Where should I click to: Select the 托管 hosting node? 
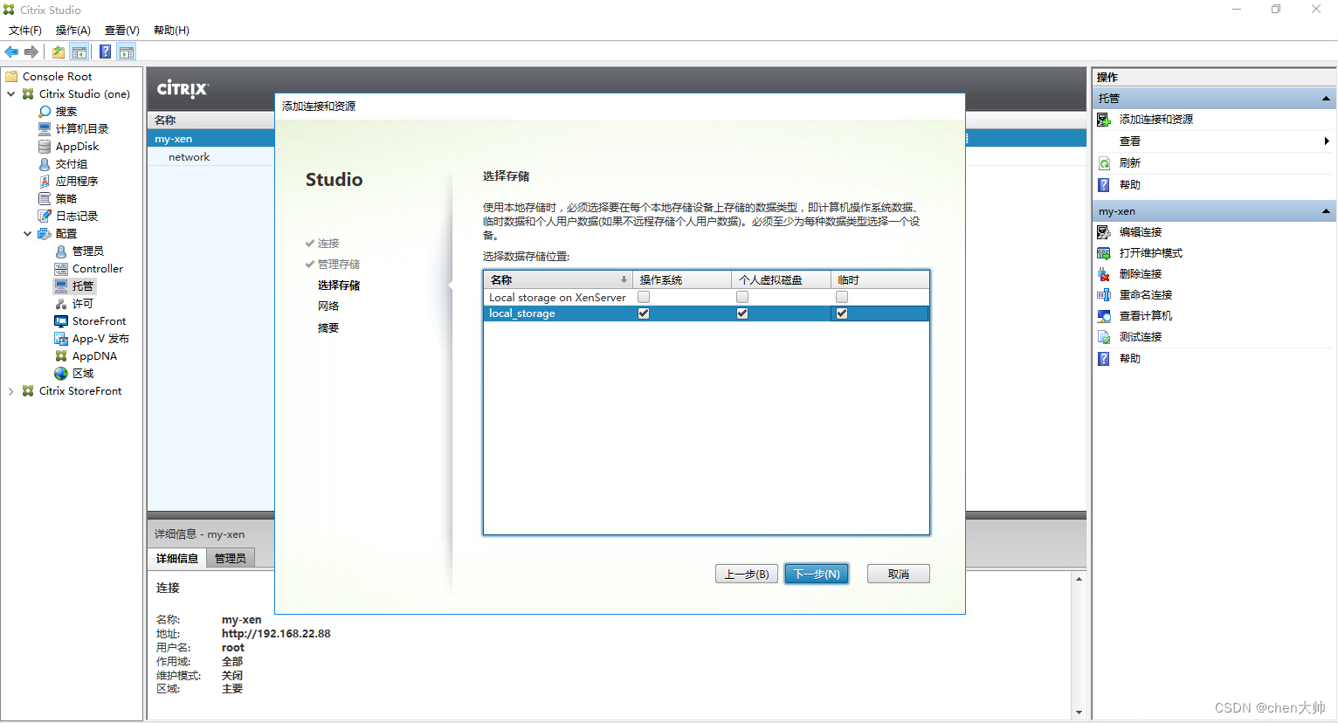pyautogui.click(x=82, y=286)
